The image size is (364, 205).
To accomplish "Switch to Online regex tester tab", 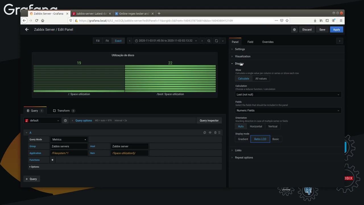I will (x=134, y=13).
